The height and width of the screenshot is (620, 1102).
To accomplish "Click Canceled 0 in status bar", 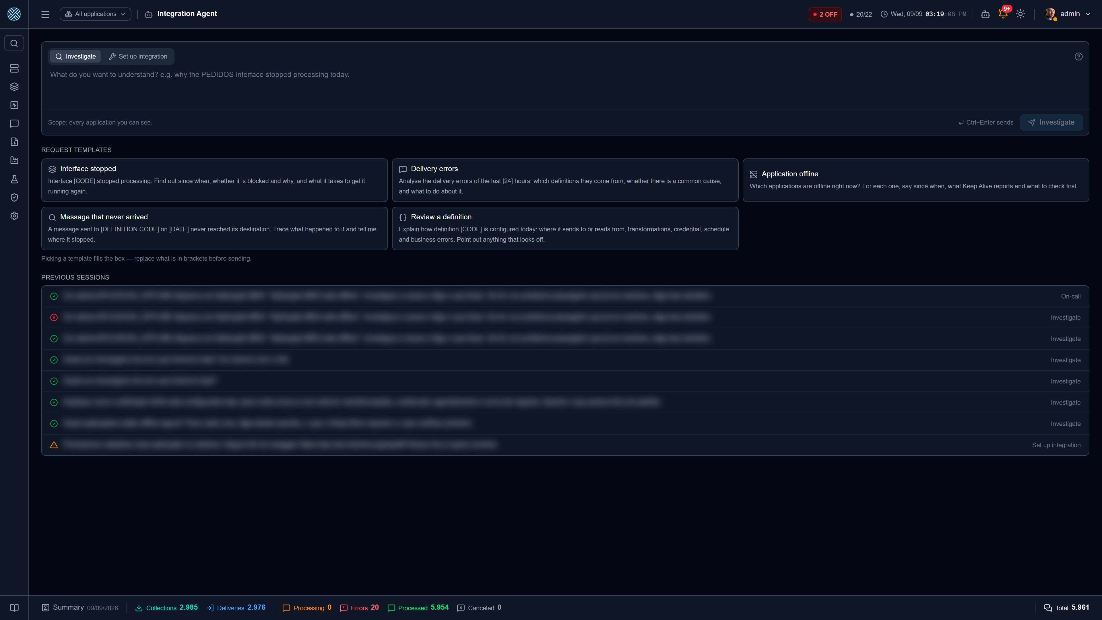I will point(479,608).
